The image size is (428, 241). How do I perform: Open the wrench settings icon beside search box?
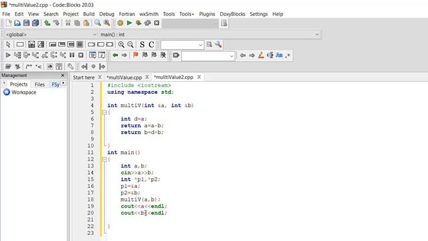pos(219,45)
